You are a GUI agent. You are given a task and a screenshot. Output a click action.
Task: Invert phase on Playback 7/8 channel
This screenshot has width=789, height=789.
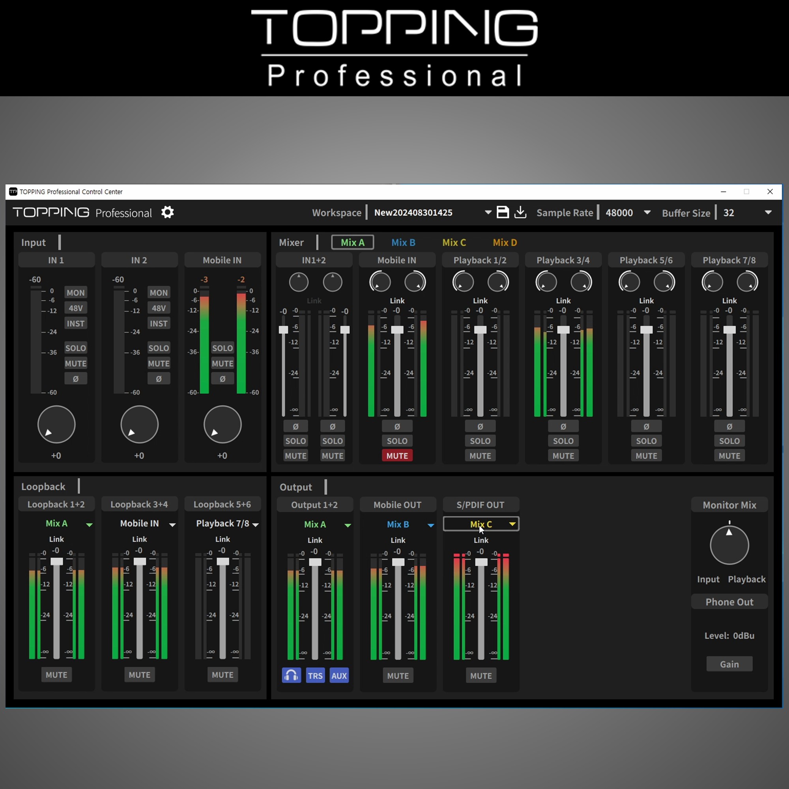(x=729, y=426)
